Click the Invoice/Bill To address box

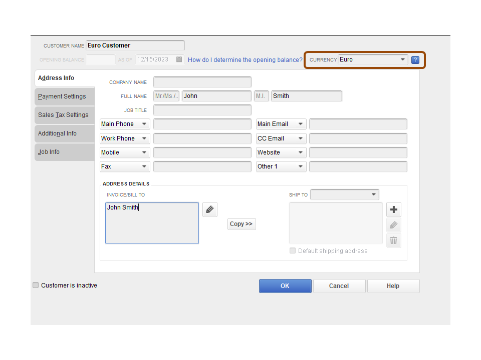click(x=152, y=223)
